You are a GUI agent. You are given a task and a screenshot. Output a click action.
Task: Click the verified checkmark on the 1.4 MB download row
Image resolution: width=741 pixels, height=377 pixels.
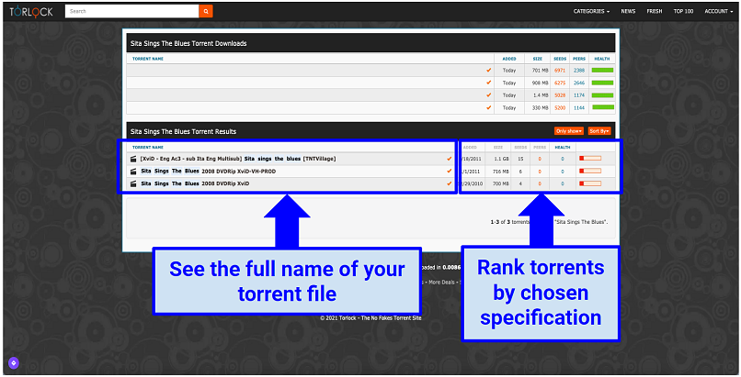click(x=489, y=95)
